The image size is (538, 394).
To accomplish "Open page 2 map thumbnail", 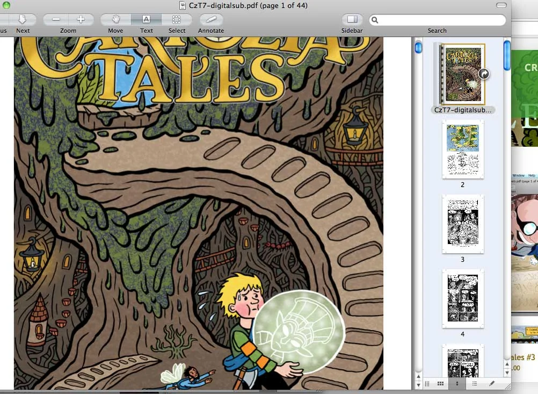I will 463,149.
